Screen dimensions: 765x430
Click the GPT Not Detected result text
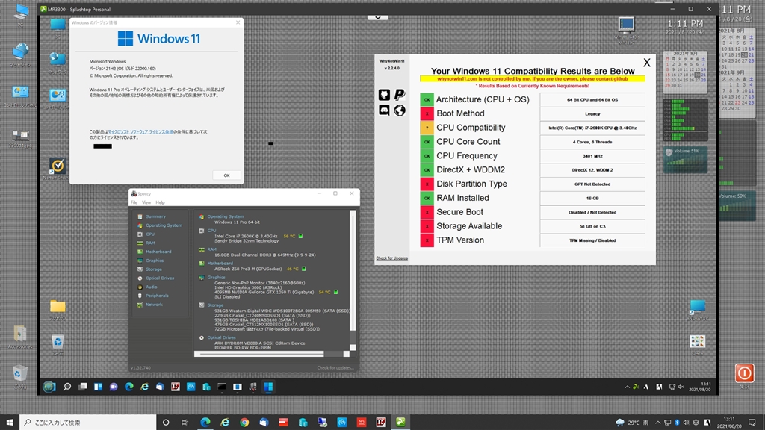(592, 184)
